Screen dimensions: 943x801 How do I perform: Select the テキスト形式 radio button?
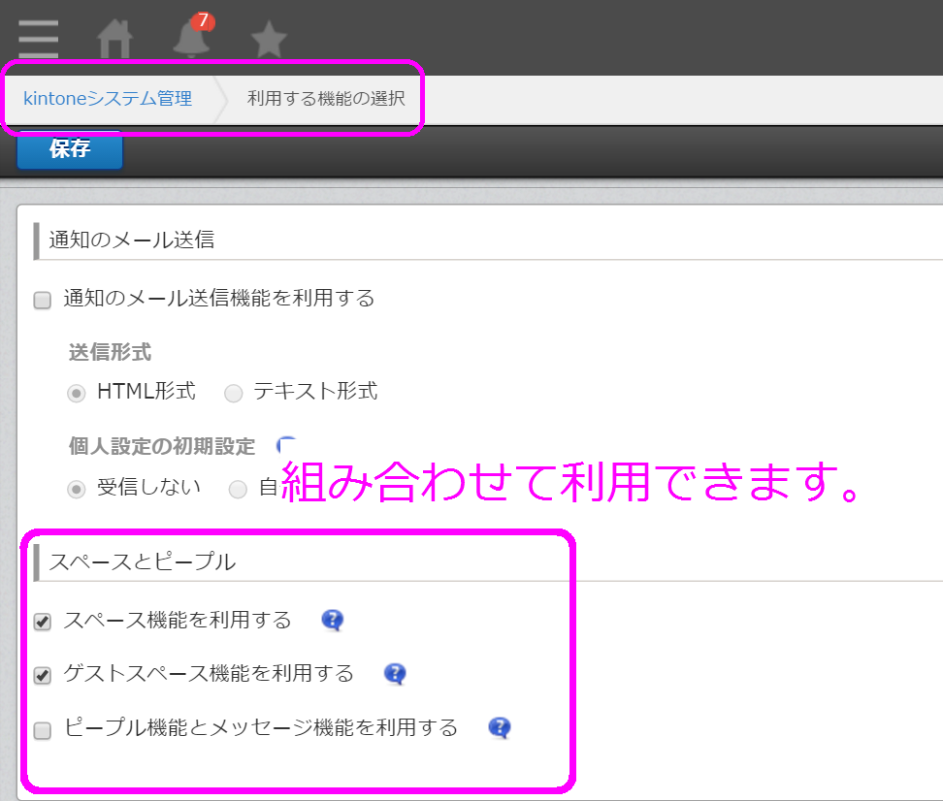[x=234, y=394]
